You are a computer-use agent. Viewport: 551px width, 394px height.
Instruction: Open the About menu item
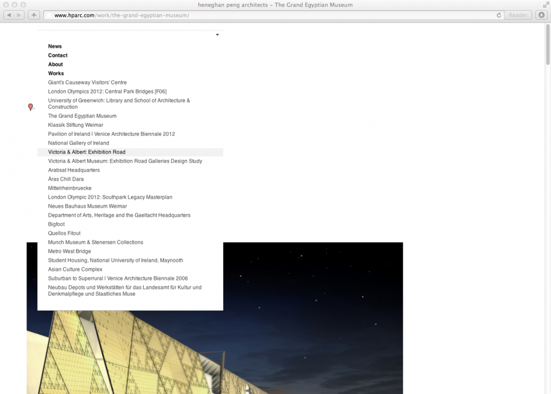coord(56,64)
